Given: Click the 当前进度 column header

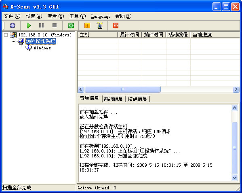Looking at the screenshot, I should click(215, 35).
